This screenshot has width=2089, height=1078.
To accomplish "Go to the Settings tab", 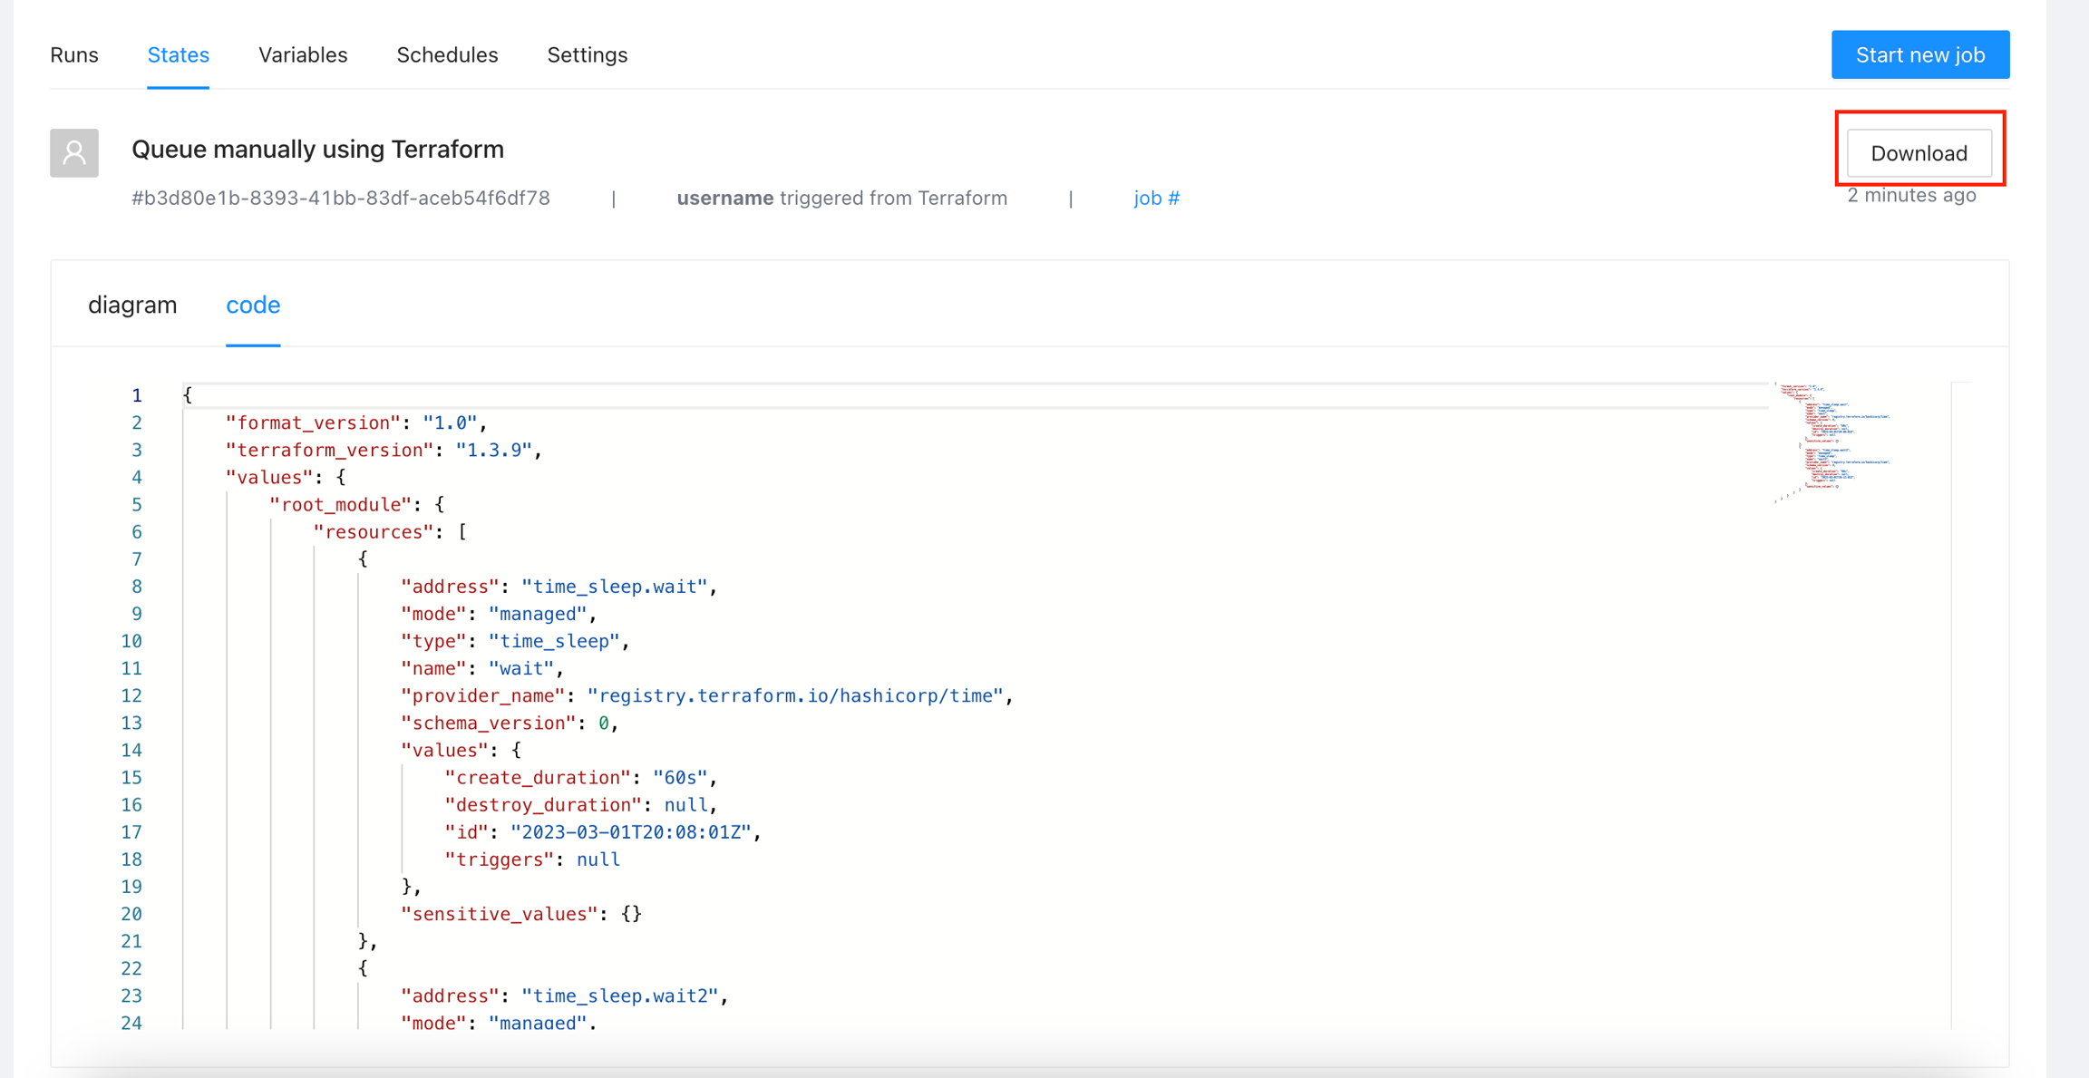I will coord(588,55).
